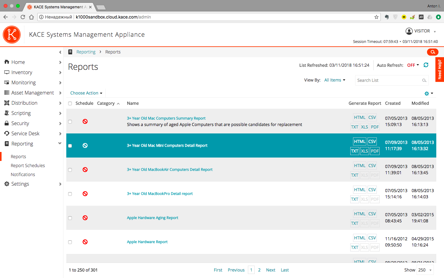Collapse the Reporting menu section
The image size is (444, 278).
coord(60,143)
